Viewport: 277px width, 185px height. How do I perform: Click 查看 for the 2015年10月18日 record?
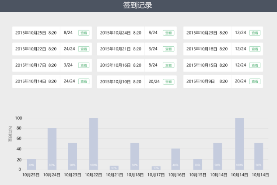[x=254, y=49]
